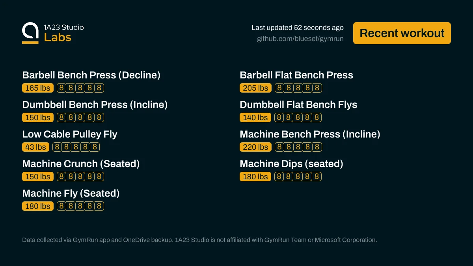
Task: Click the Barbell Flat Bench Press heading
Action: click(296, 75)
